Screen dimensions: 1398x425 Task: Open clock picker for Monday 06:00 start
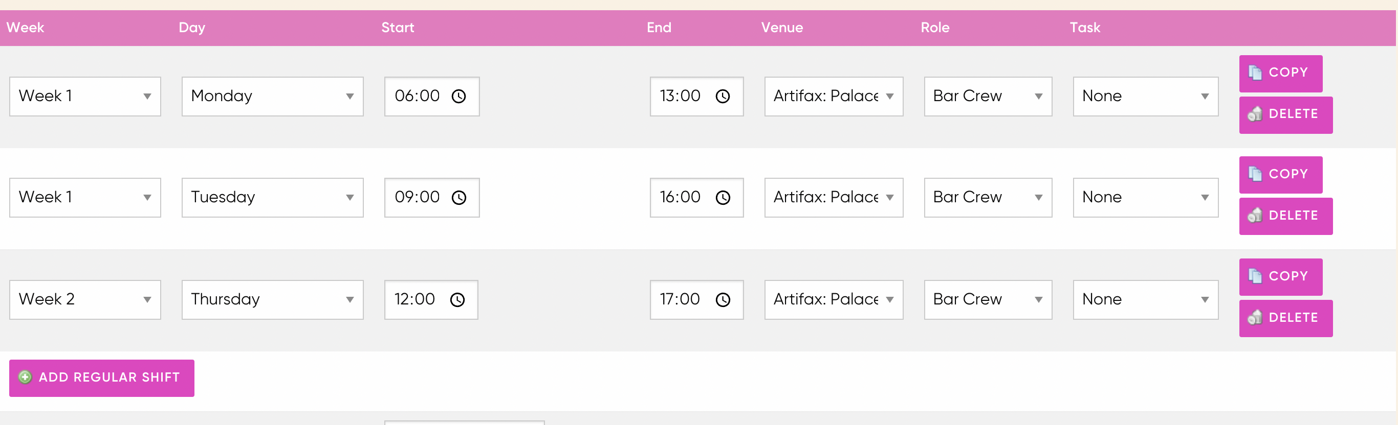pos(459,97)
